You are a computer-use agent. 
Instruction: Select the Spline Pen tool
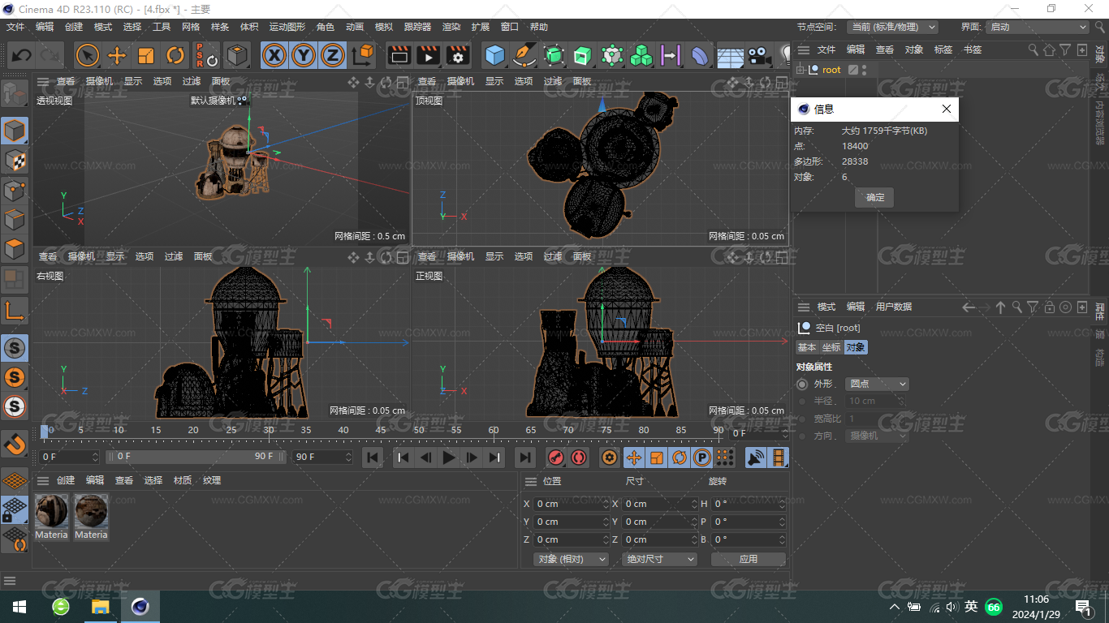[525, 55]
